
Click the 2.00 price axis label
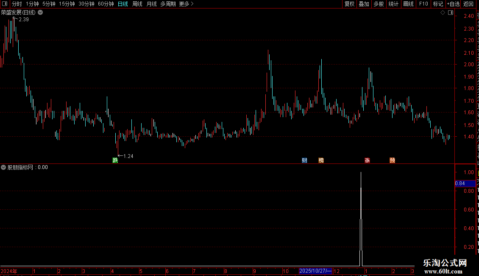point(468,65)
